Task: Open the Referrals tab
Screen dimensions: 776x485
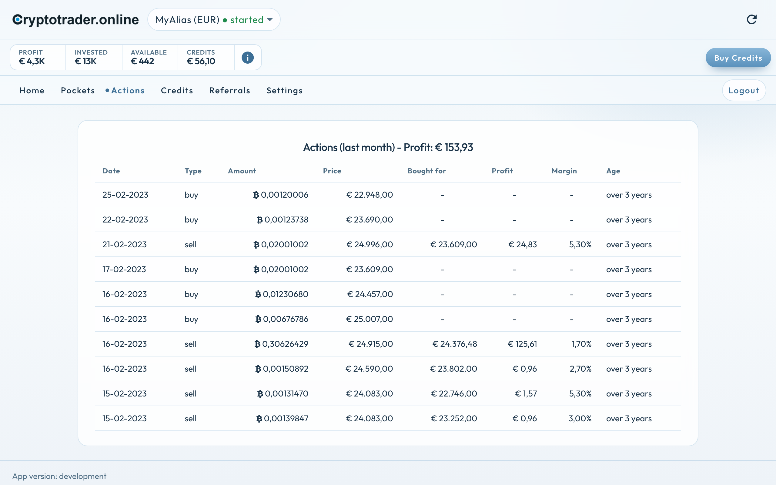Action: point(229,90)
